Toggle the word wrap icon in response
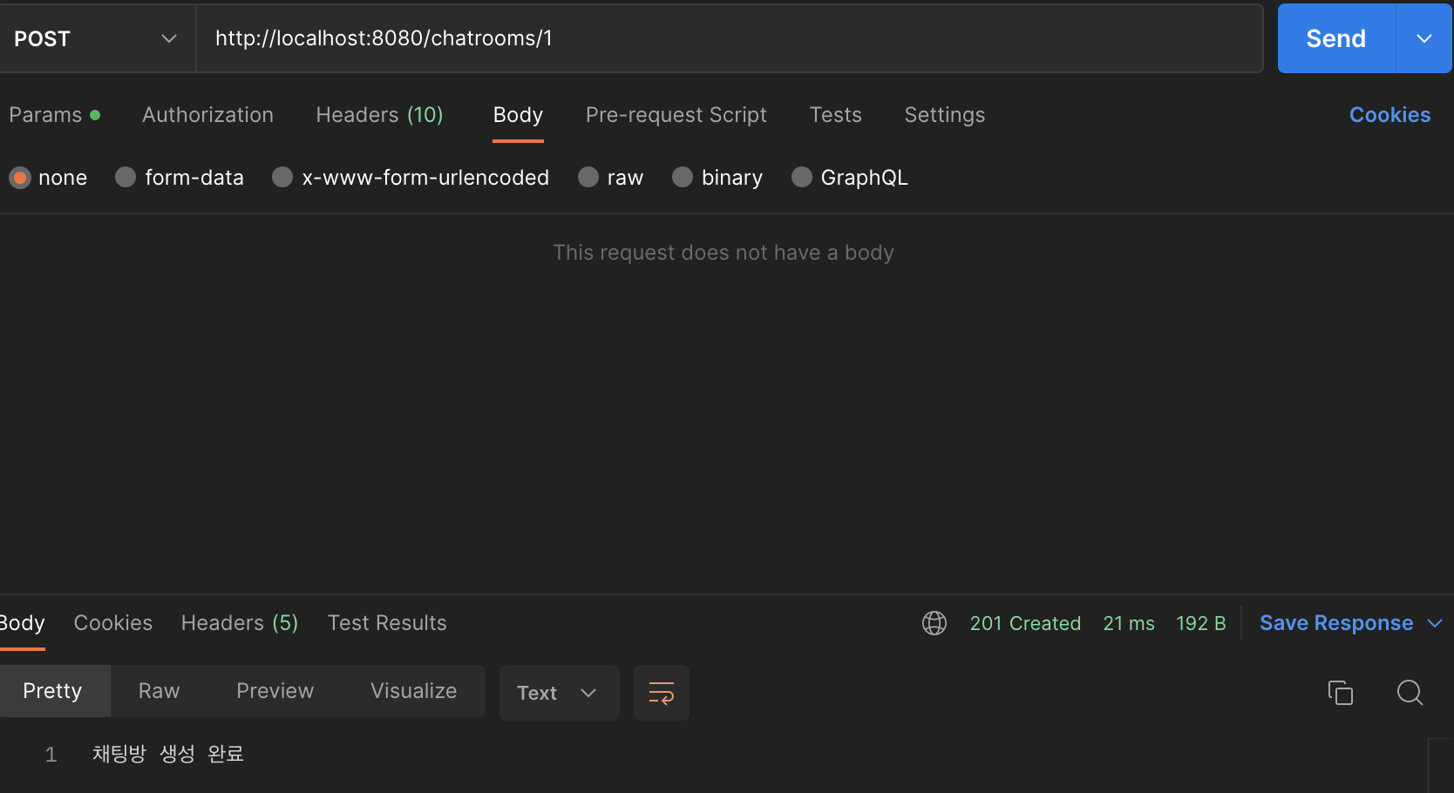 coord(662,693)
